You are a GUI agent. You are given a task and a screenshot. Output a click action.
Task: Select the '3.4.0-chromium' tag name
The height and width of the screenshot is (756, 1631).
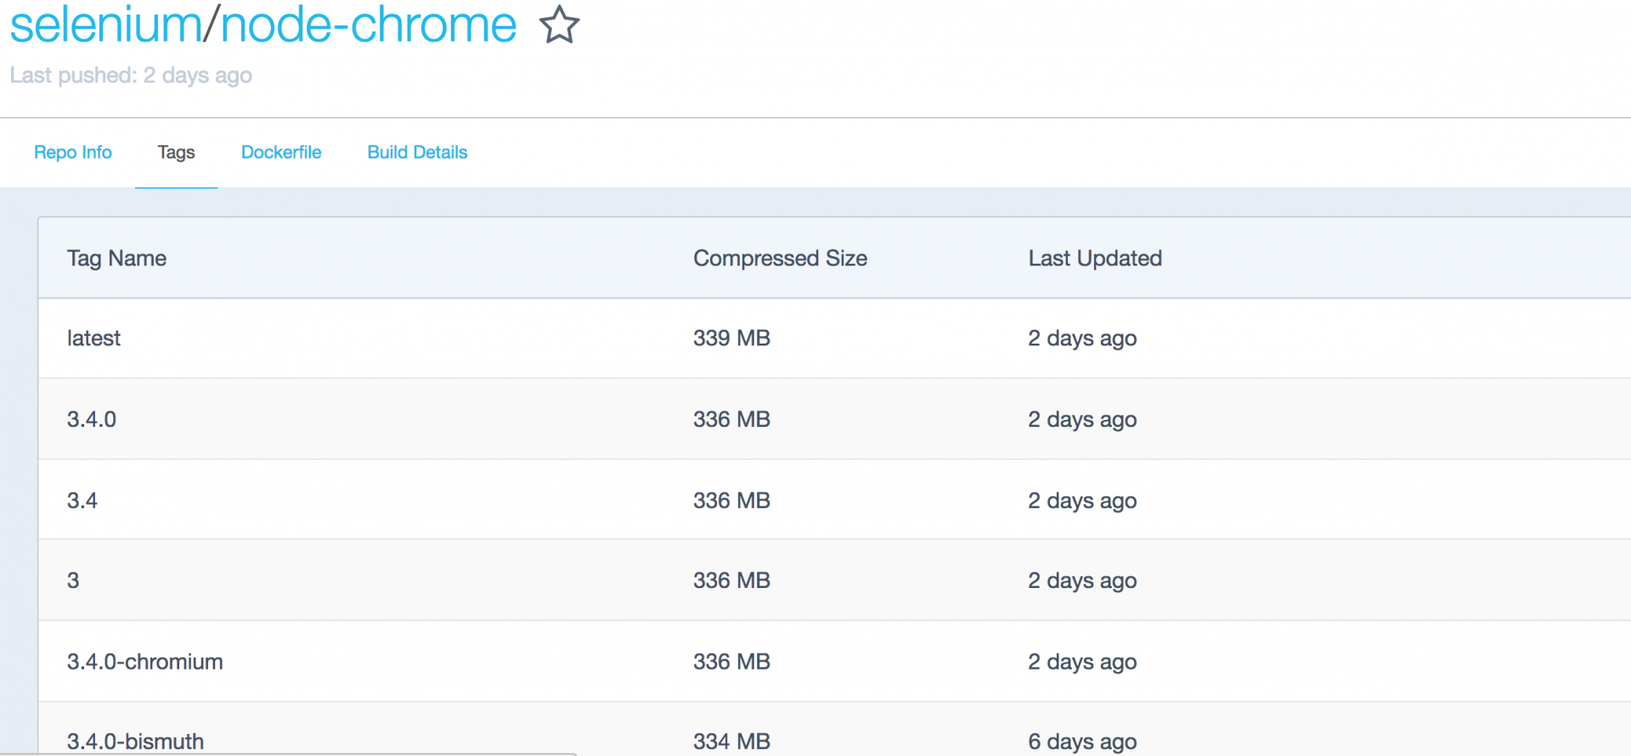[145, 662]
